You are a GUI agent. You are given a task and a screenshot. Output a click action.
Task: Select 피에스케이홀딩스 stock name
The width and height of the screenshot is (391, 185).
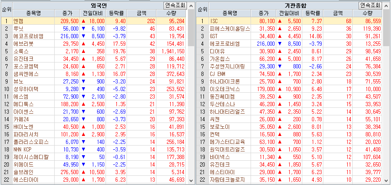tap(230, 29)
